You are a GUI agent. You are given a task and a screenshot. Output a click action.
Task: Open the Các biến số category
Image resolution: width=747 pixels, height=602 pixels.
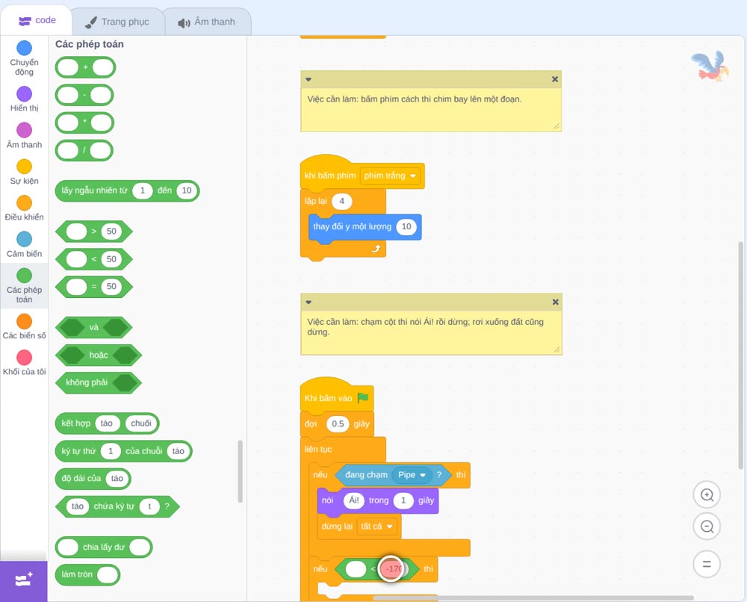click(24, 326)
